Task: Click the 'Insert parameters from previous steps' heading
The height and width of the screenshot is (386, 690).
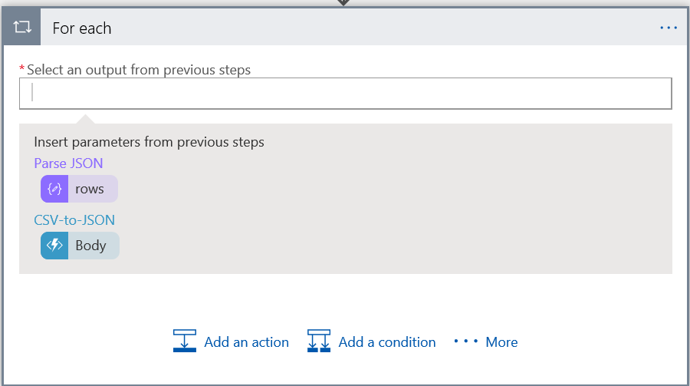Action: (x=149, y=142)
